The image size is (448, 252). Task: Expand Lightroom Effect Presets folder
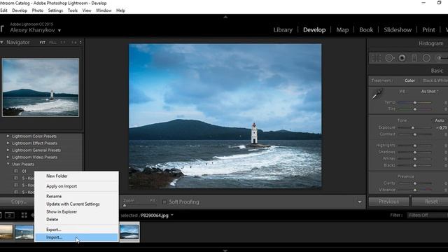[8, 143]
